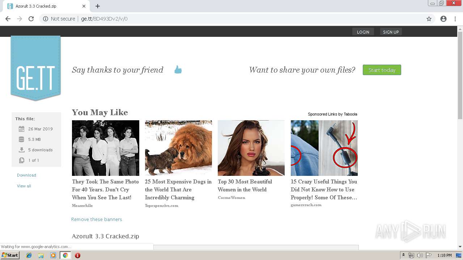Click the calendar date icon
The height and width of the screenshot is (260, 463).
tap(21, 129)
